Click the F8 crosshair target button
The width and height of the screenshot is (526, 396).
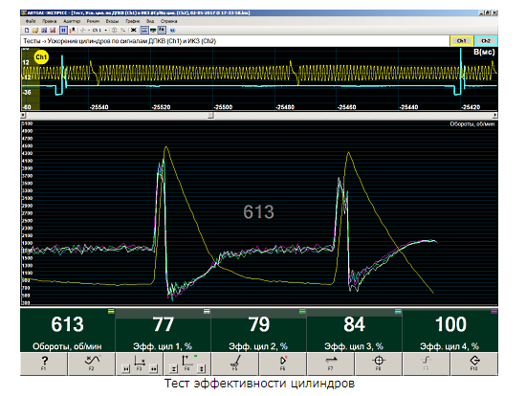379,363
